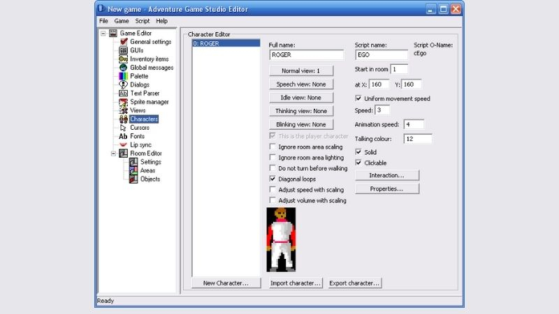559x314 pixels.
Task: Click the General settings checkmark icon
Action: (x=124, y=42)
